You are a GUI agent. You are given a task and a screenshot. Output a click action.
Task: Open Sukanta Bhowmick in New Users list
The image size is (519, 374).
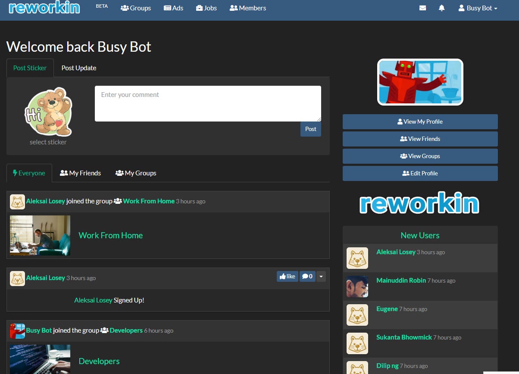point(404,337)
